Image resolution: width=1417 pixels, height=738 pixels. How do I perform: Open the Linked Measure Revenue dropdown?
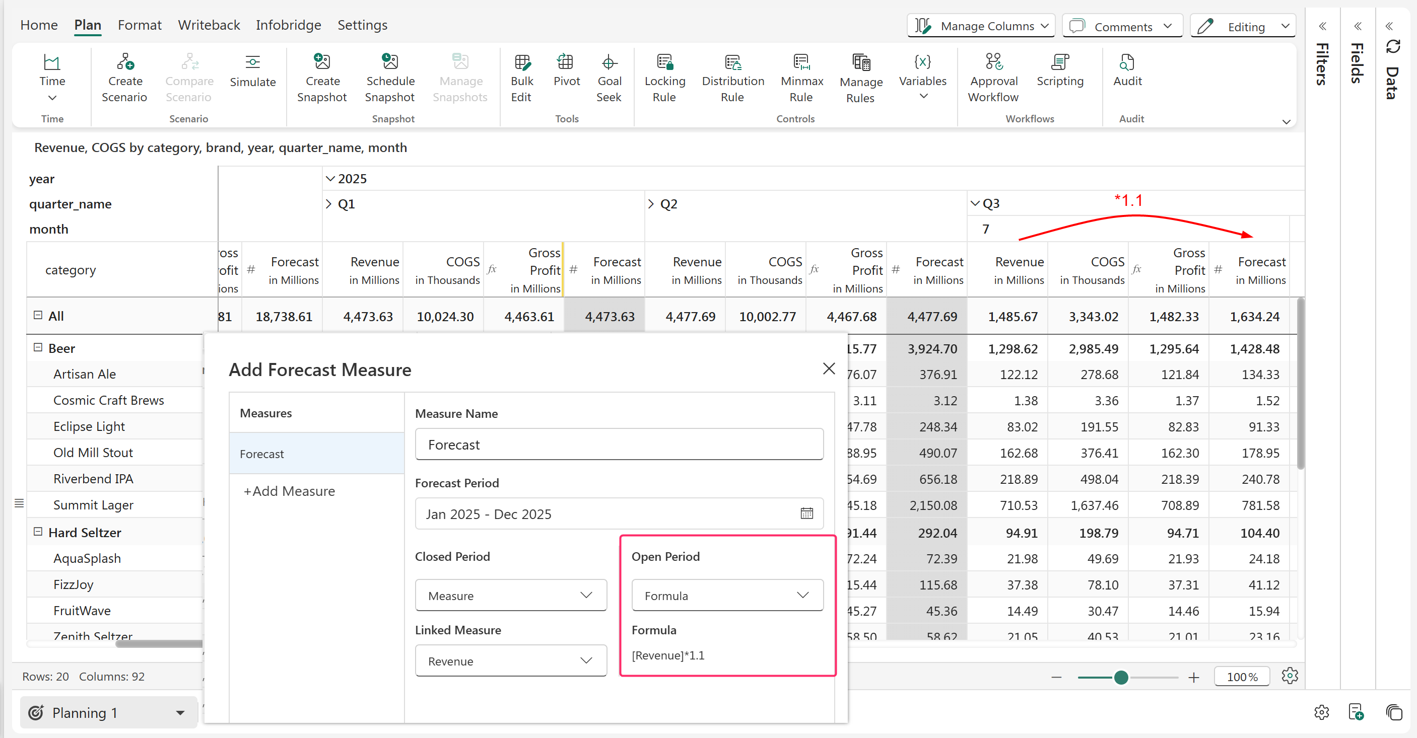pyautogui.click(x=510, y=660)
